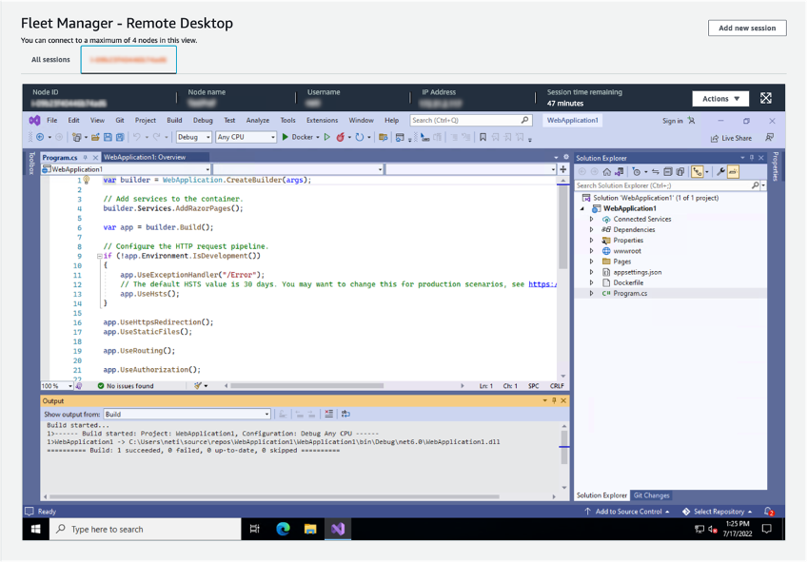Click the Clear All output icon

(328, 414)
